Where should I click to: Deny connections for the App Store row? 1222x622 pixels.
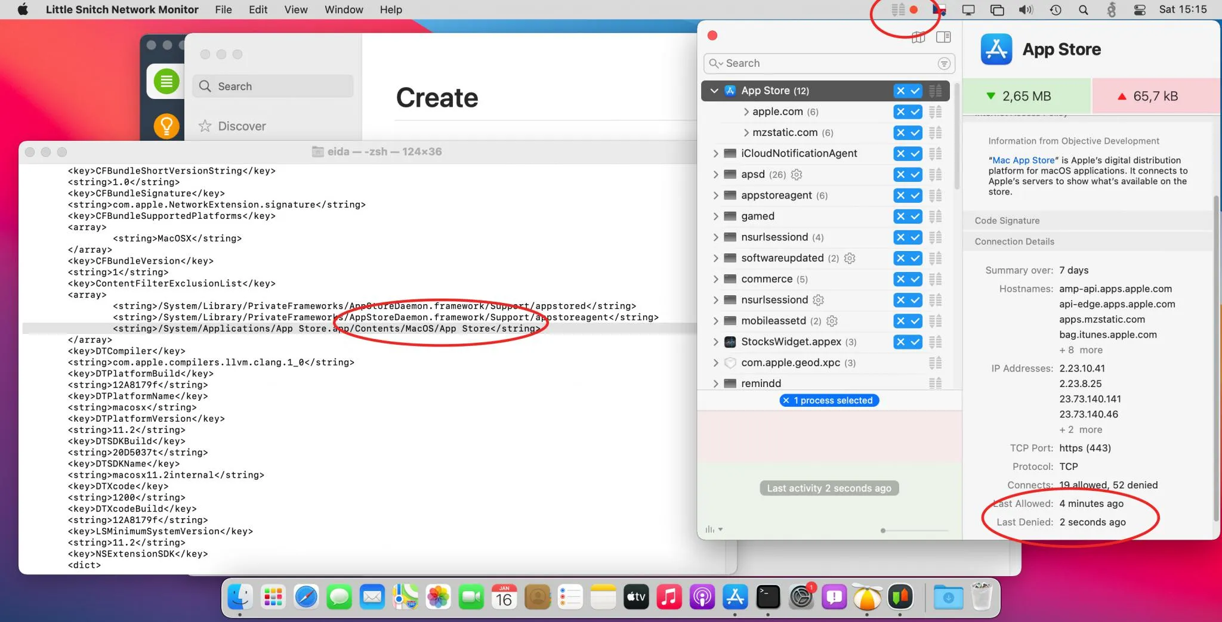coord(900,91)
